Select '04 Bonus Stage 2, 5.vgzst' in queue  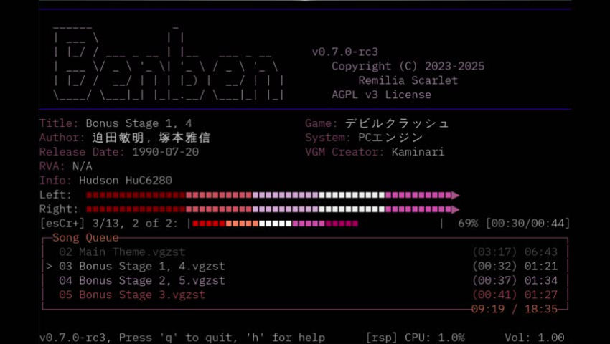[142, 281]
